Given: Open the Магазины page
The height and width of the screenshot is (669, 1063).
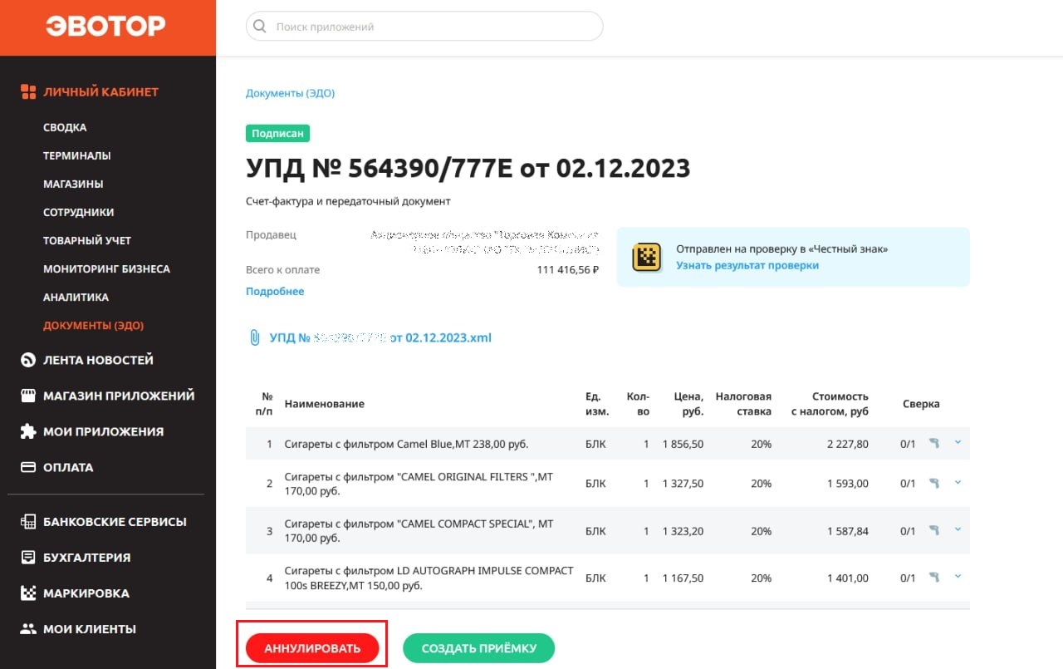Looking at the screenshot, I should click(x=73, y=184).
